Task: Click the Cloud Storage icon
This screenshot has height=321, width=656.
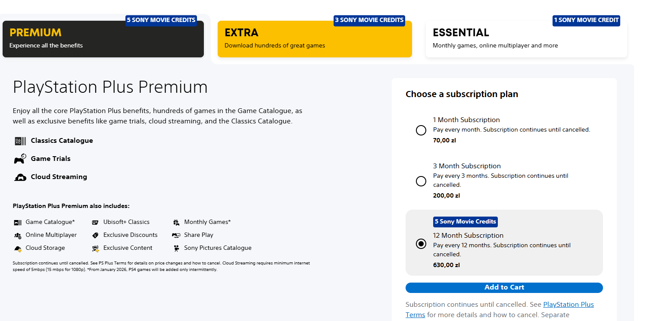Action: 18,248
